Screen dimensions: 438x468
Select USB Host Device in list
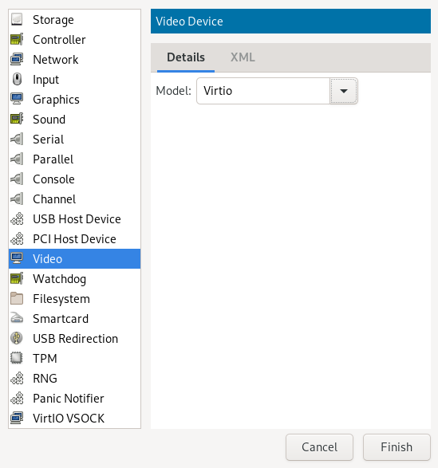coord(75,218)
